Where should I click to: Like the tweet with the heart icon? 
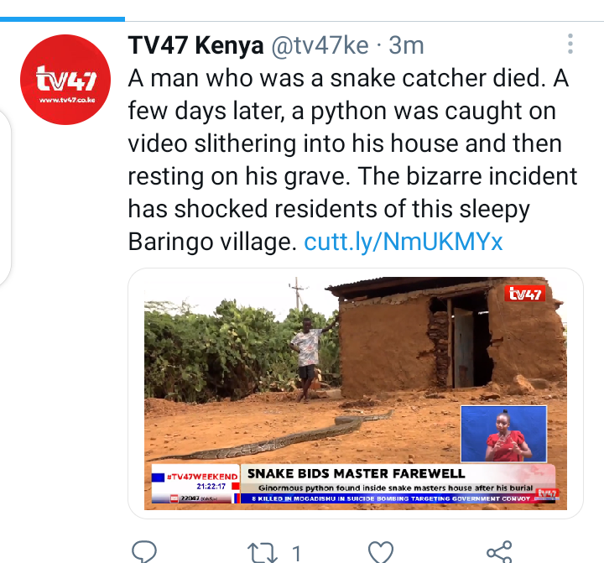[x=381, y=552]
